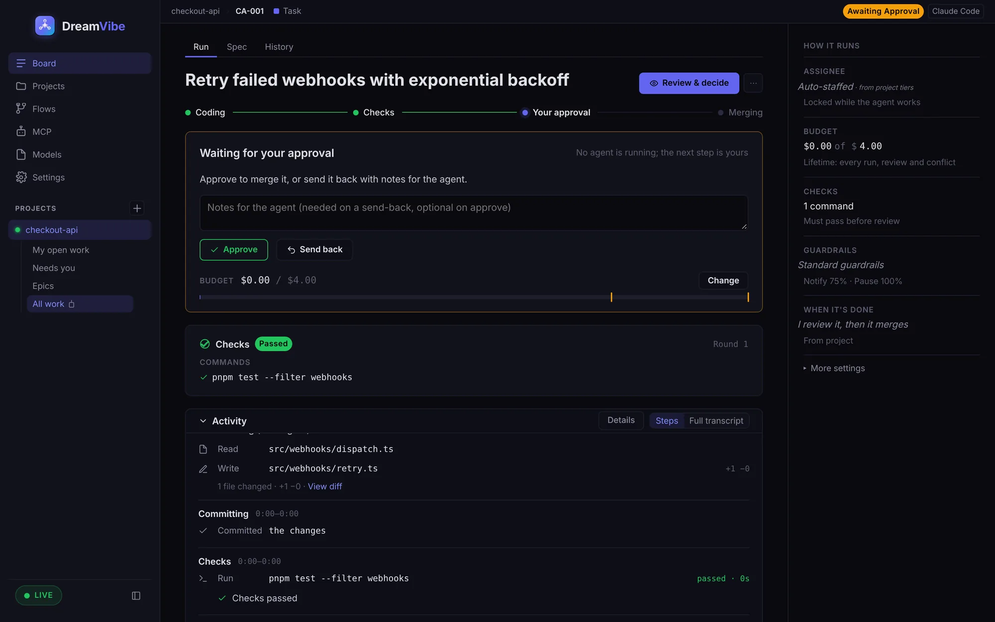The width and height of the screenshot is (995, 622).
Task: Open the three-dots more options button
Action: pyautogui.click(x=753, y=83)
